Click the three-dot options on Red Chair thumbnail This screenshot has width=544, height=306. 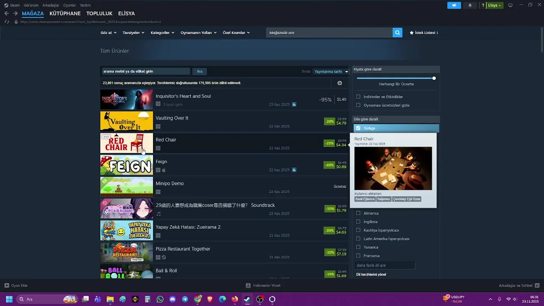[x=106, y=137]
